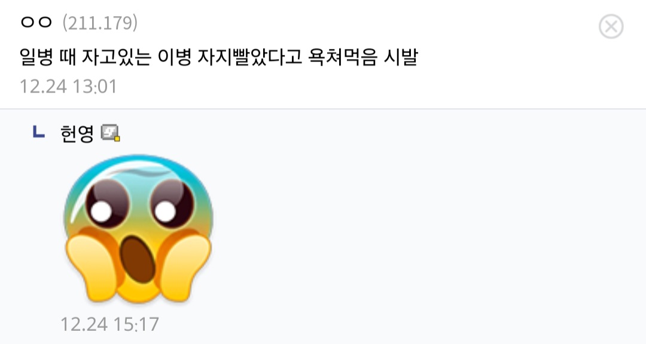Viewport: 646px width, 344px height.
Task: Open the 헌영 gallog fixed-nick icon
Action: pos(111,133)
